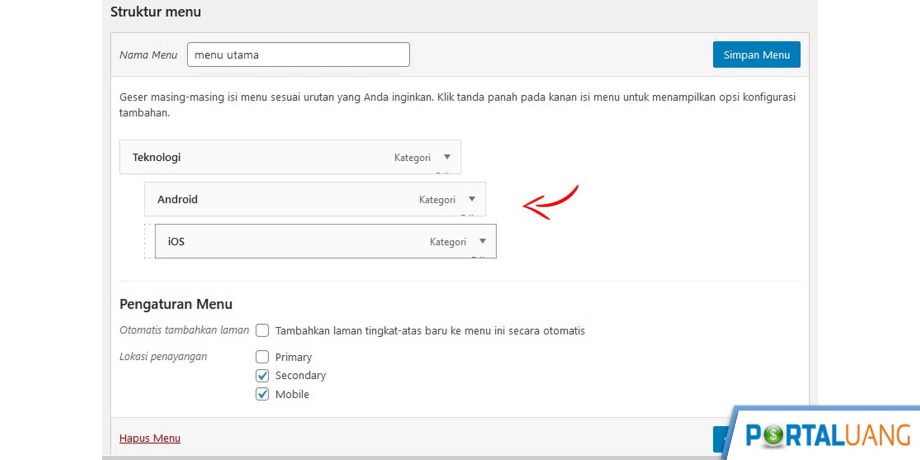Uncheck the Secondary display location
920x460 pixels.
tap(262, 376)
